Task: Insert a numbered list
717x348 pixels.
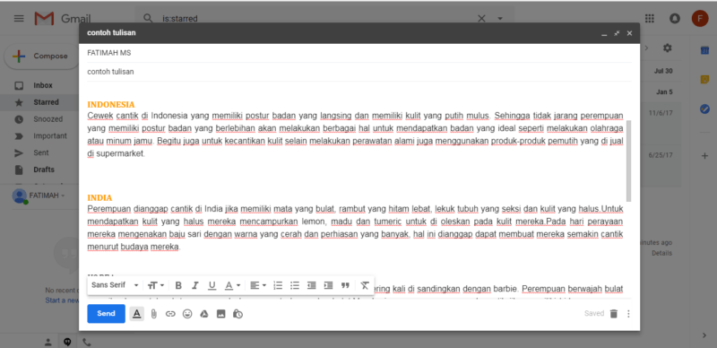Action: coord(278,285)
